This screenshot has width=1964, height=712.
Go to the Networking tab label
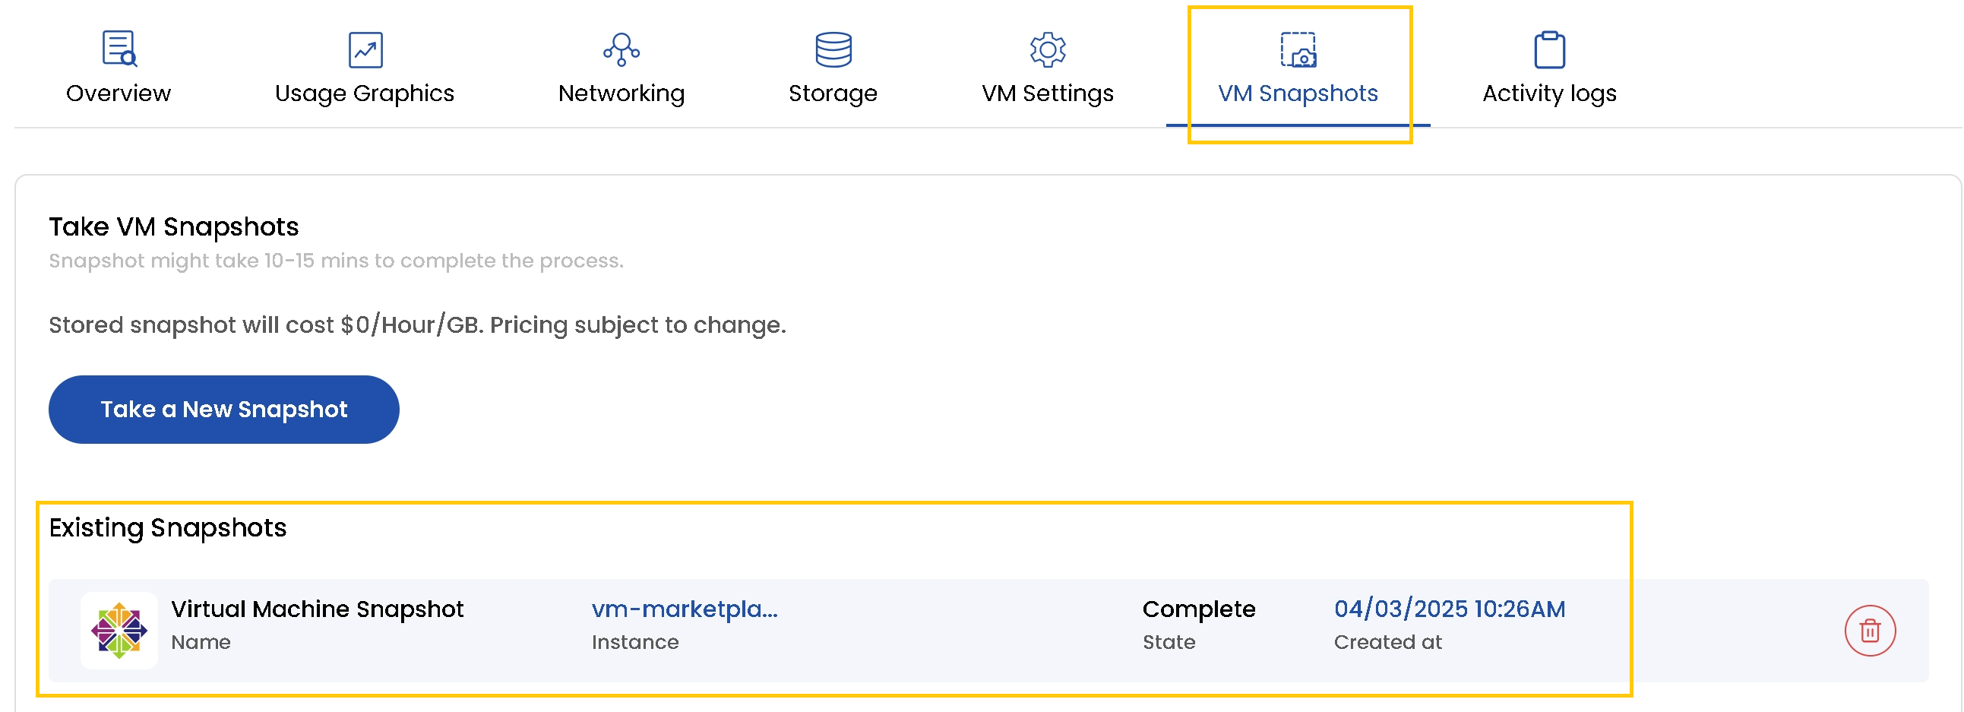[x=621, y=93]
